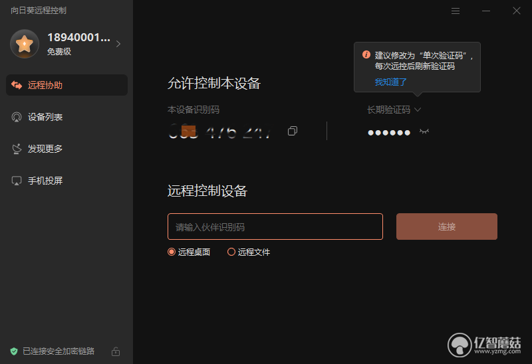Dismiss the tip via 我知道了

[x=390, y=82]
